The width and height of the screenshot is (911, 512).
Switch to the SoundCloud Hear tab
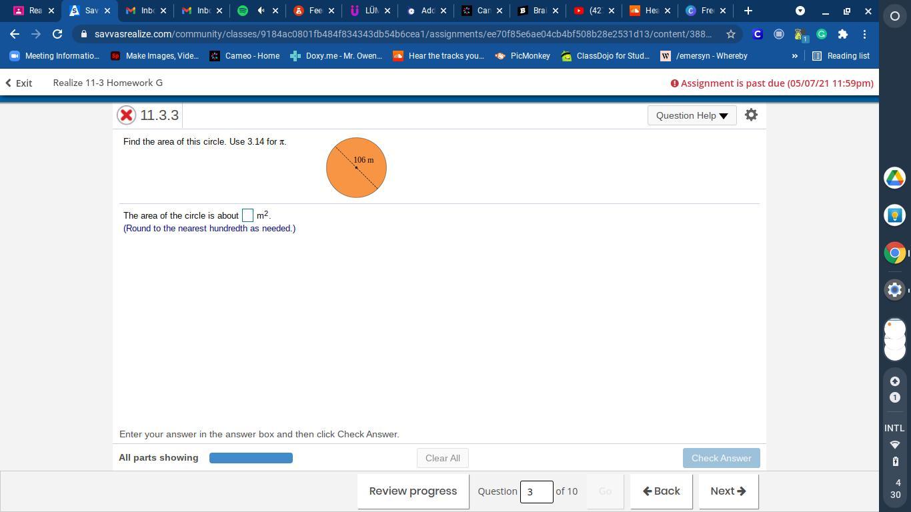(650, 11)
